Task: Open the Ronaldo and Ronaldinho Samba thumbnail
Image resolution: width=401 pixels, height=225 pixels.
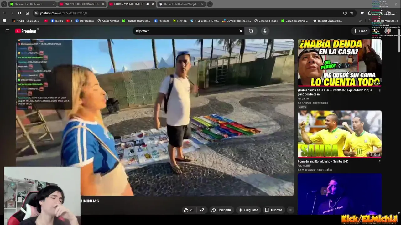Action: [x=340, y=134]
